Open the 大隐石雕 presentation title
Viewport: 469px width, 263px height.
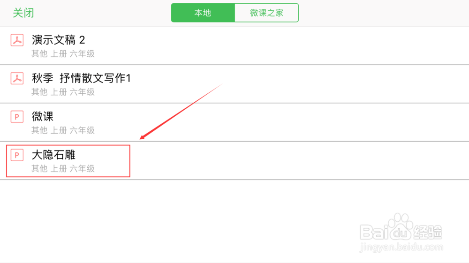pos(53,155)
